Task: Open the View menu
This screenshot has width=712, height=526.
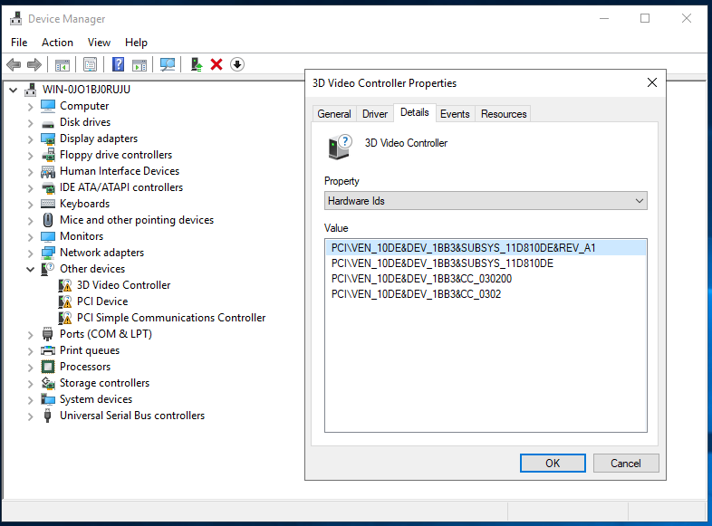Action: coord(99,43)
